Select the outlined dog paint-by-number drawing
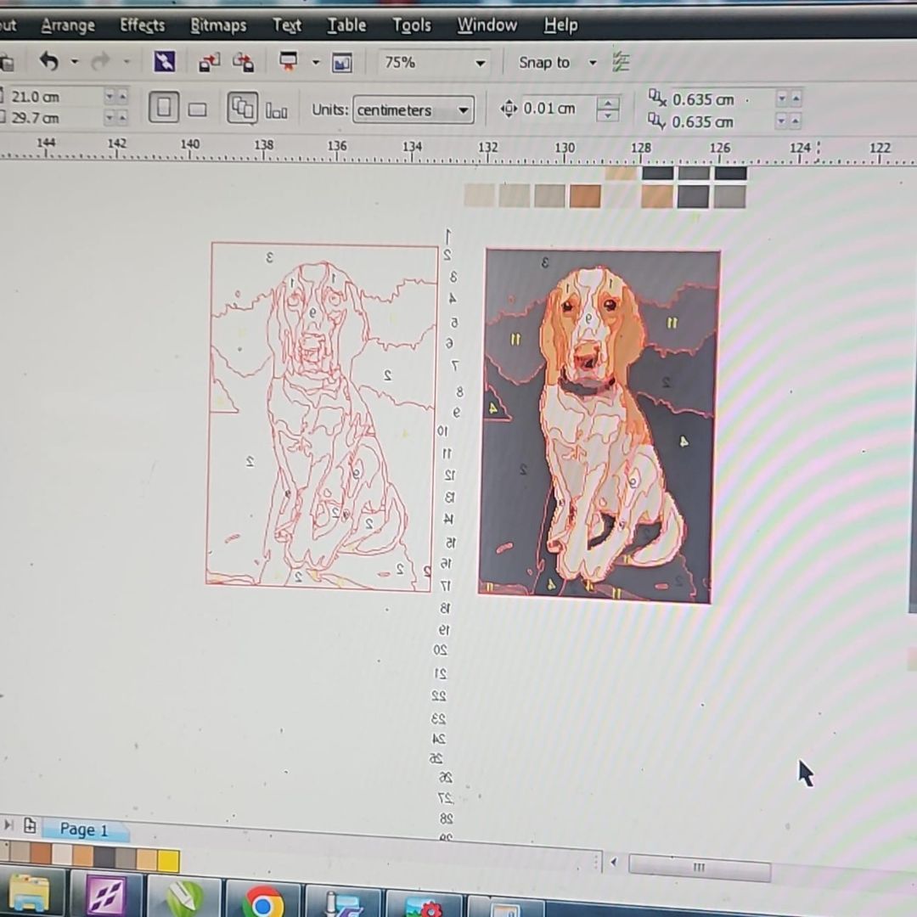The image size is (917, 917). 322,416
